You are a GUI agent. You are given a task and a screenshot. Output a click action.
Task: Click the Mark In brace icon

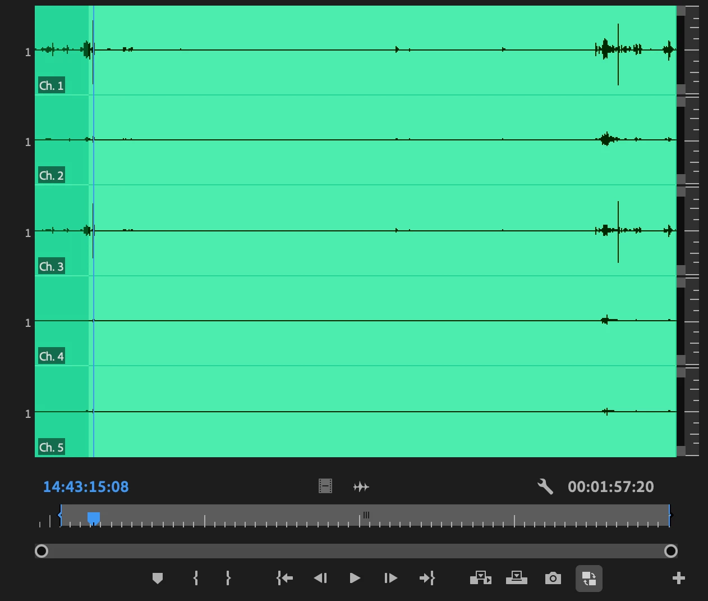pyautogui.click(x=196, y=578)
